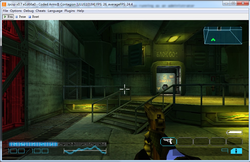Click the heartbeat waveform monitor
The height and width of the screenshot is (162, 250).
[85, 150]
